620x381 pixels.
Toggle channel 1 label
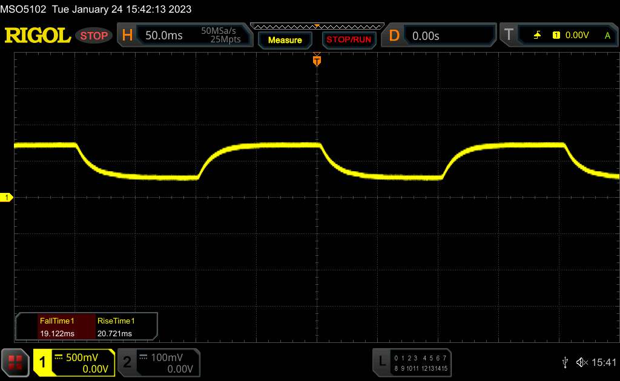(42, 362)
